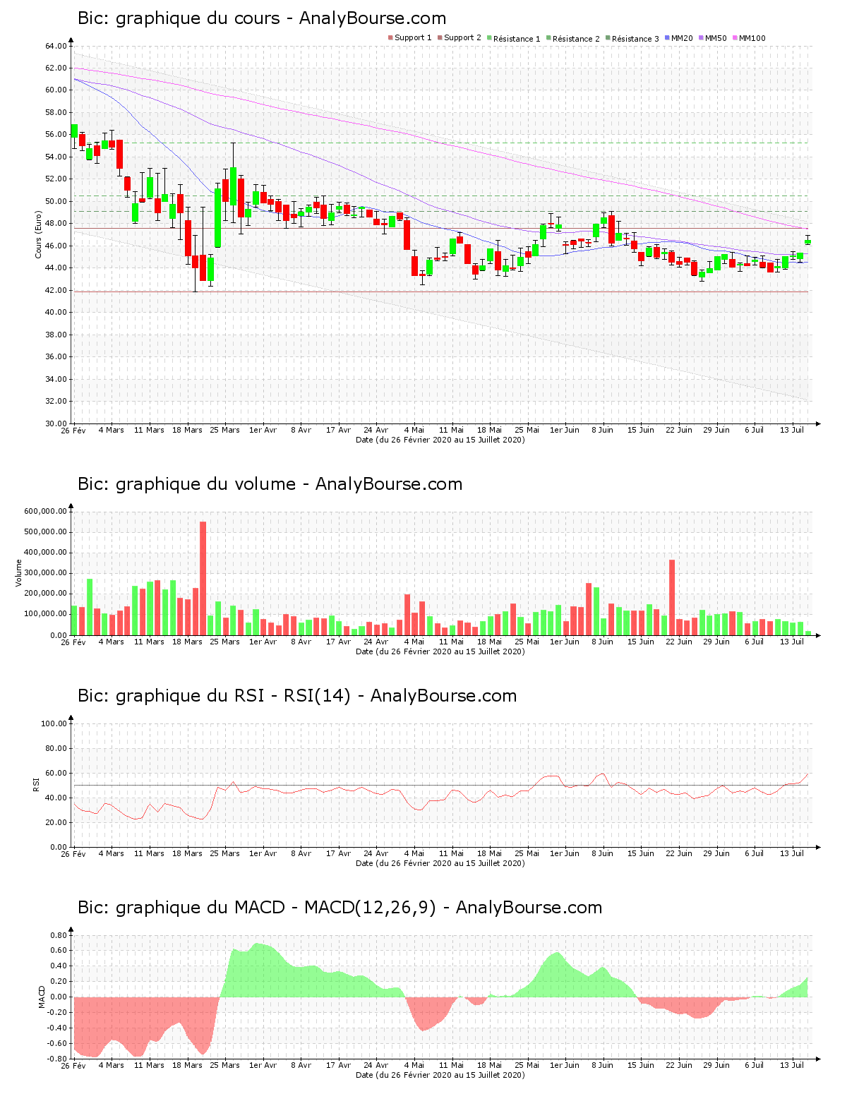Click '13 Juil' on the price chart axis
Image resolution: width=847 pixels, height=1094 pixels.
(792, 430)
